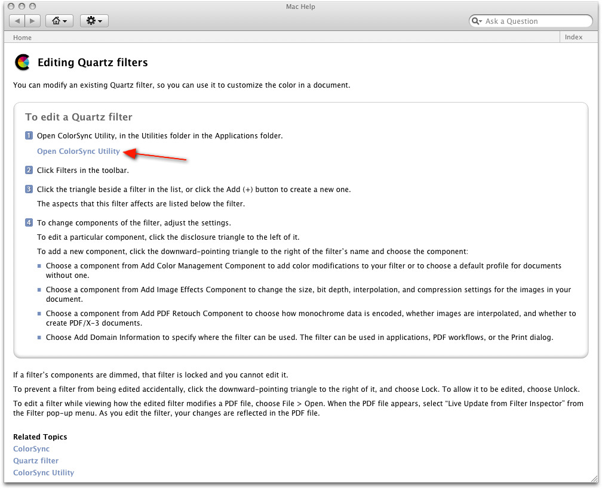Open the ColorSync related topic
The width and height of the screenshot is (602, 489).
[x=31, y=449]
